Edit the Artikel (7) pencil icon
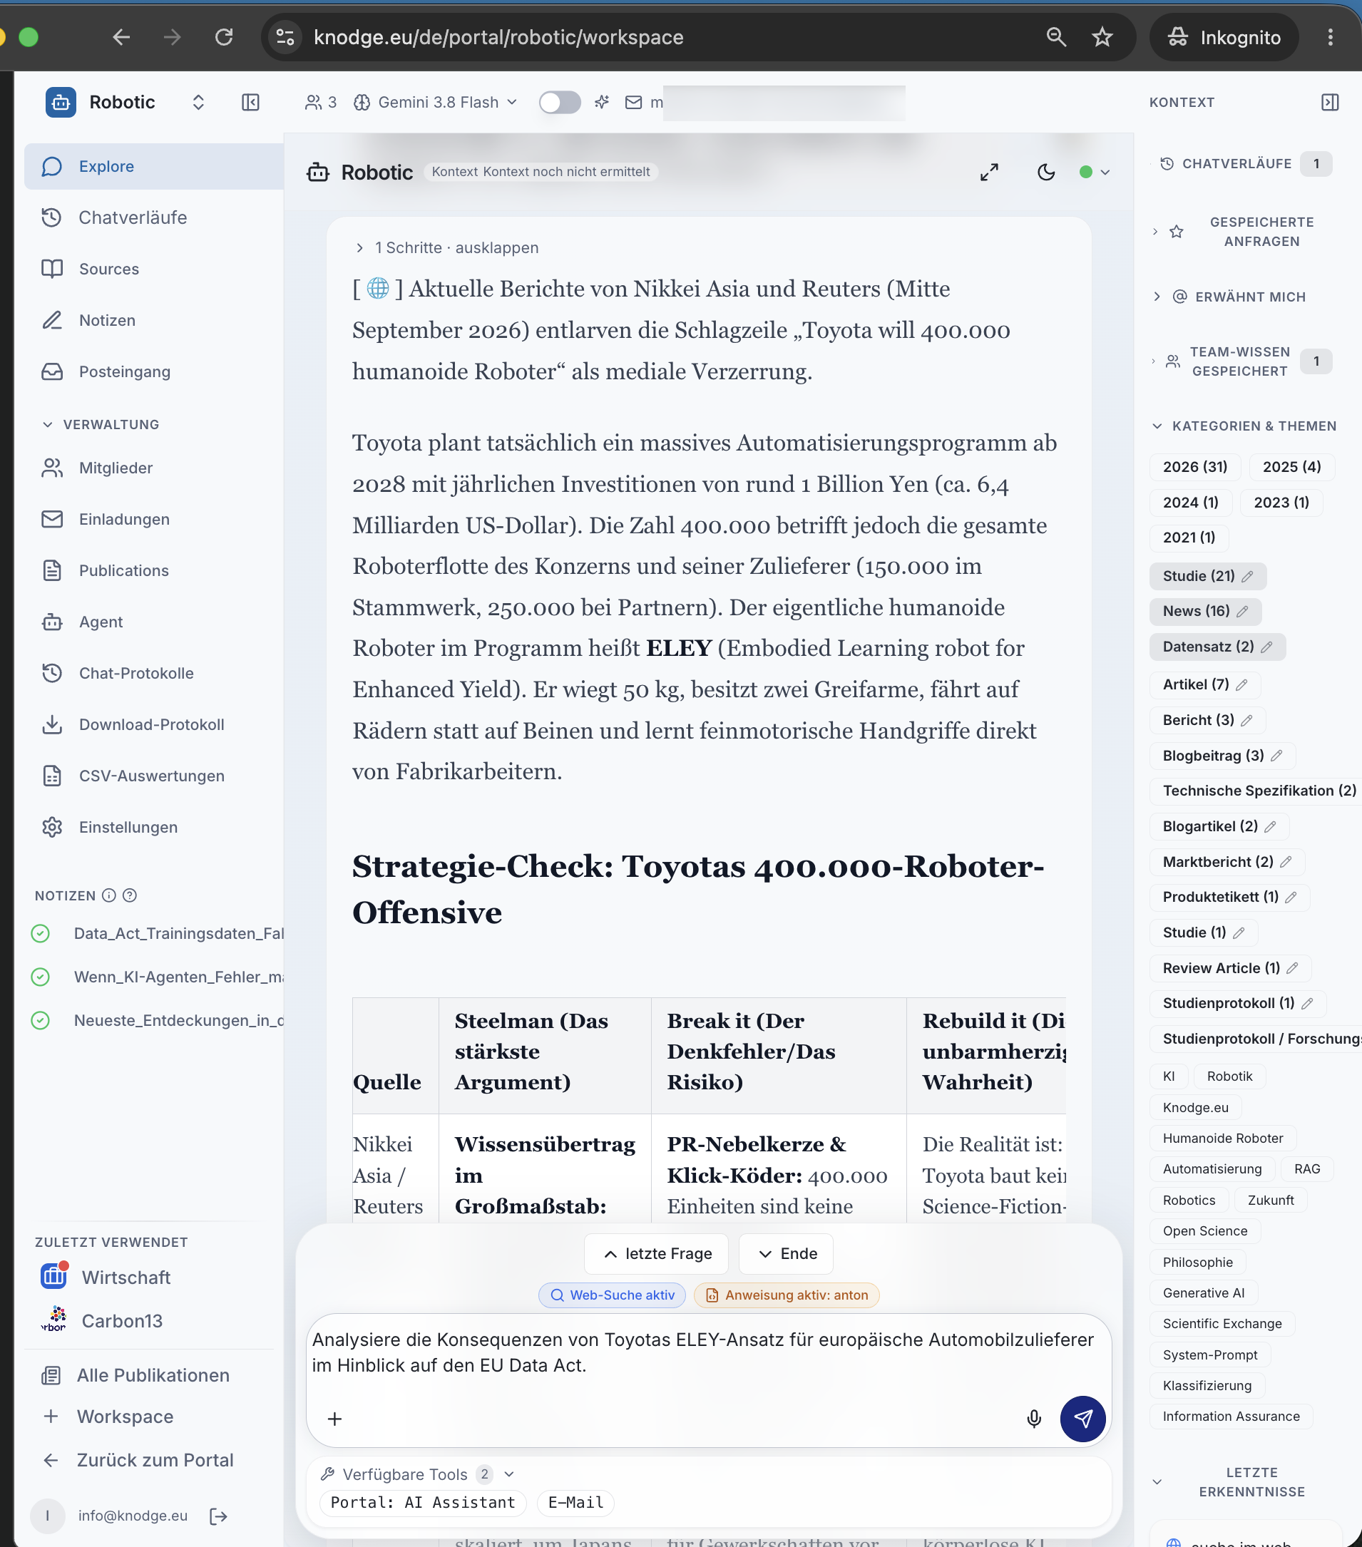This screenshot has width=1362, height=1547. [x=1241, y=685]
